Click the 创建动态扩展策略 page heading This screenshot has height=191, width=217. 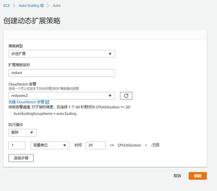32,21
